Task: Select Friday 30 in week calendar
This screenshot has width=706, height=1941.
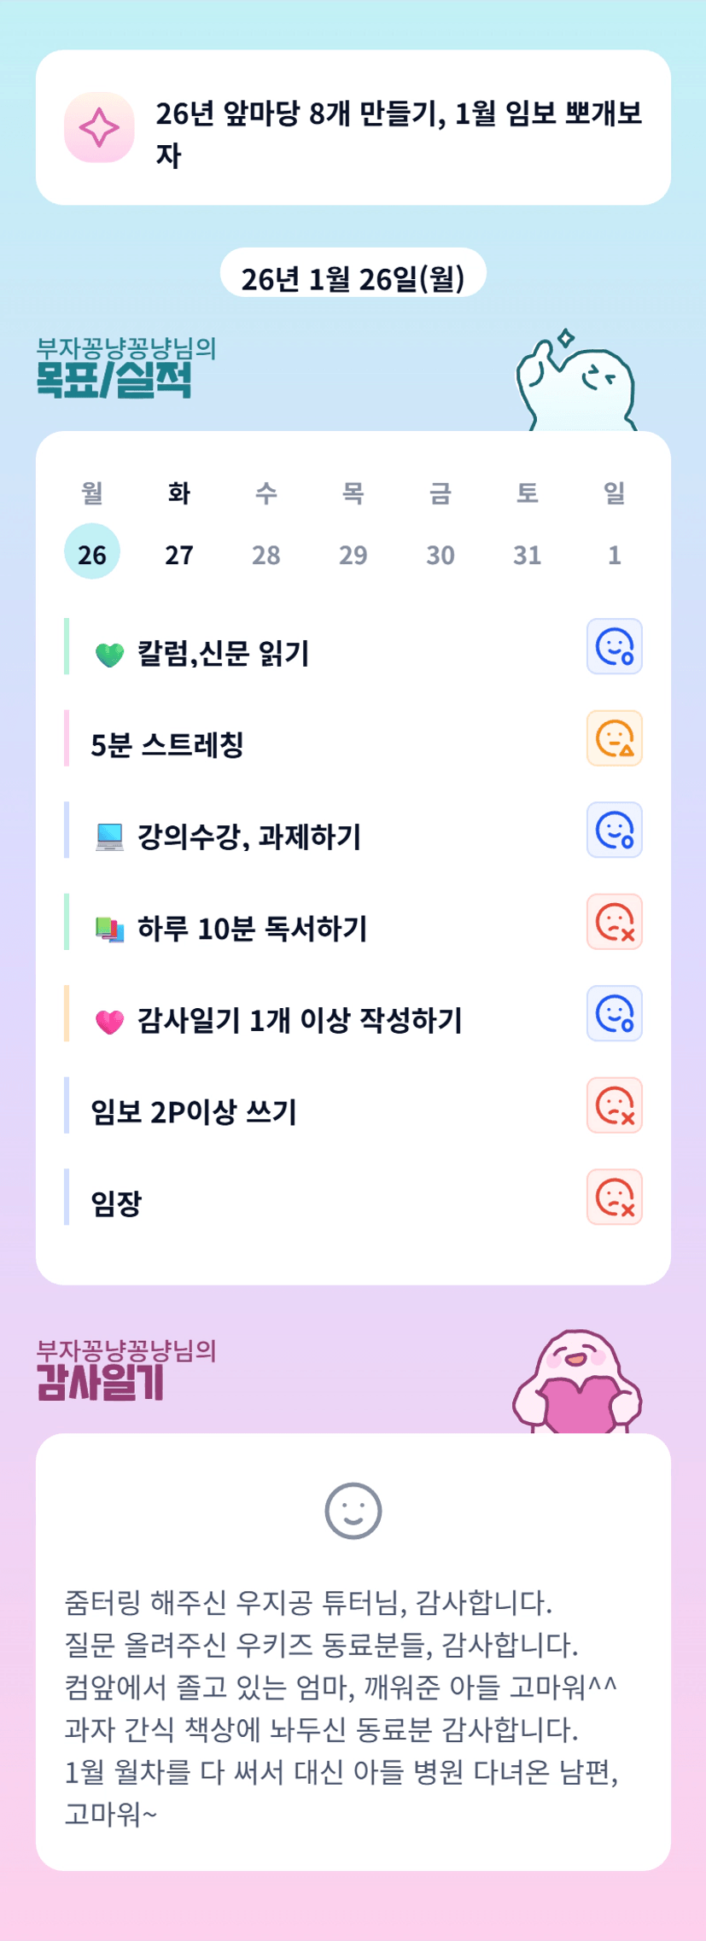Action: [441, 553]
